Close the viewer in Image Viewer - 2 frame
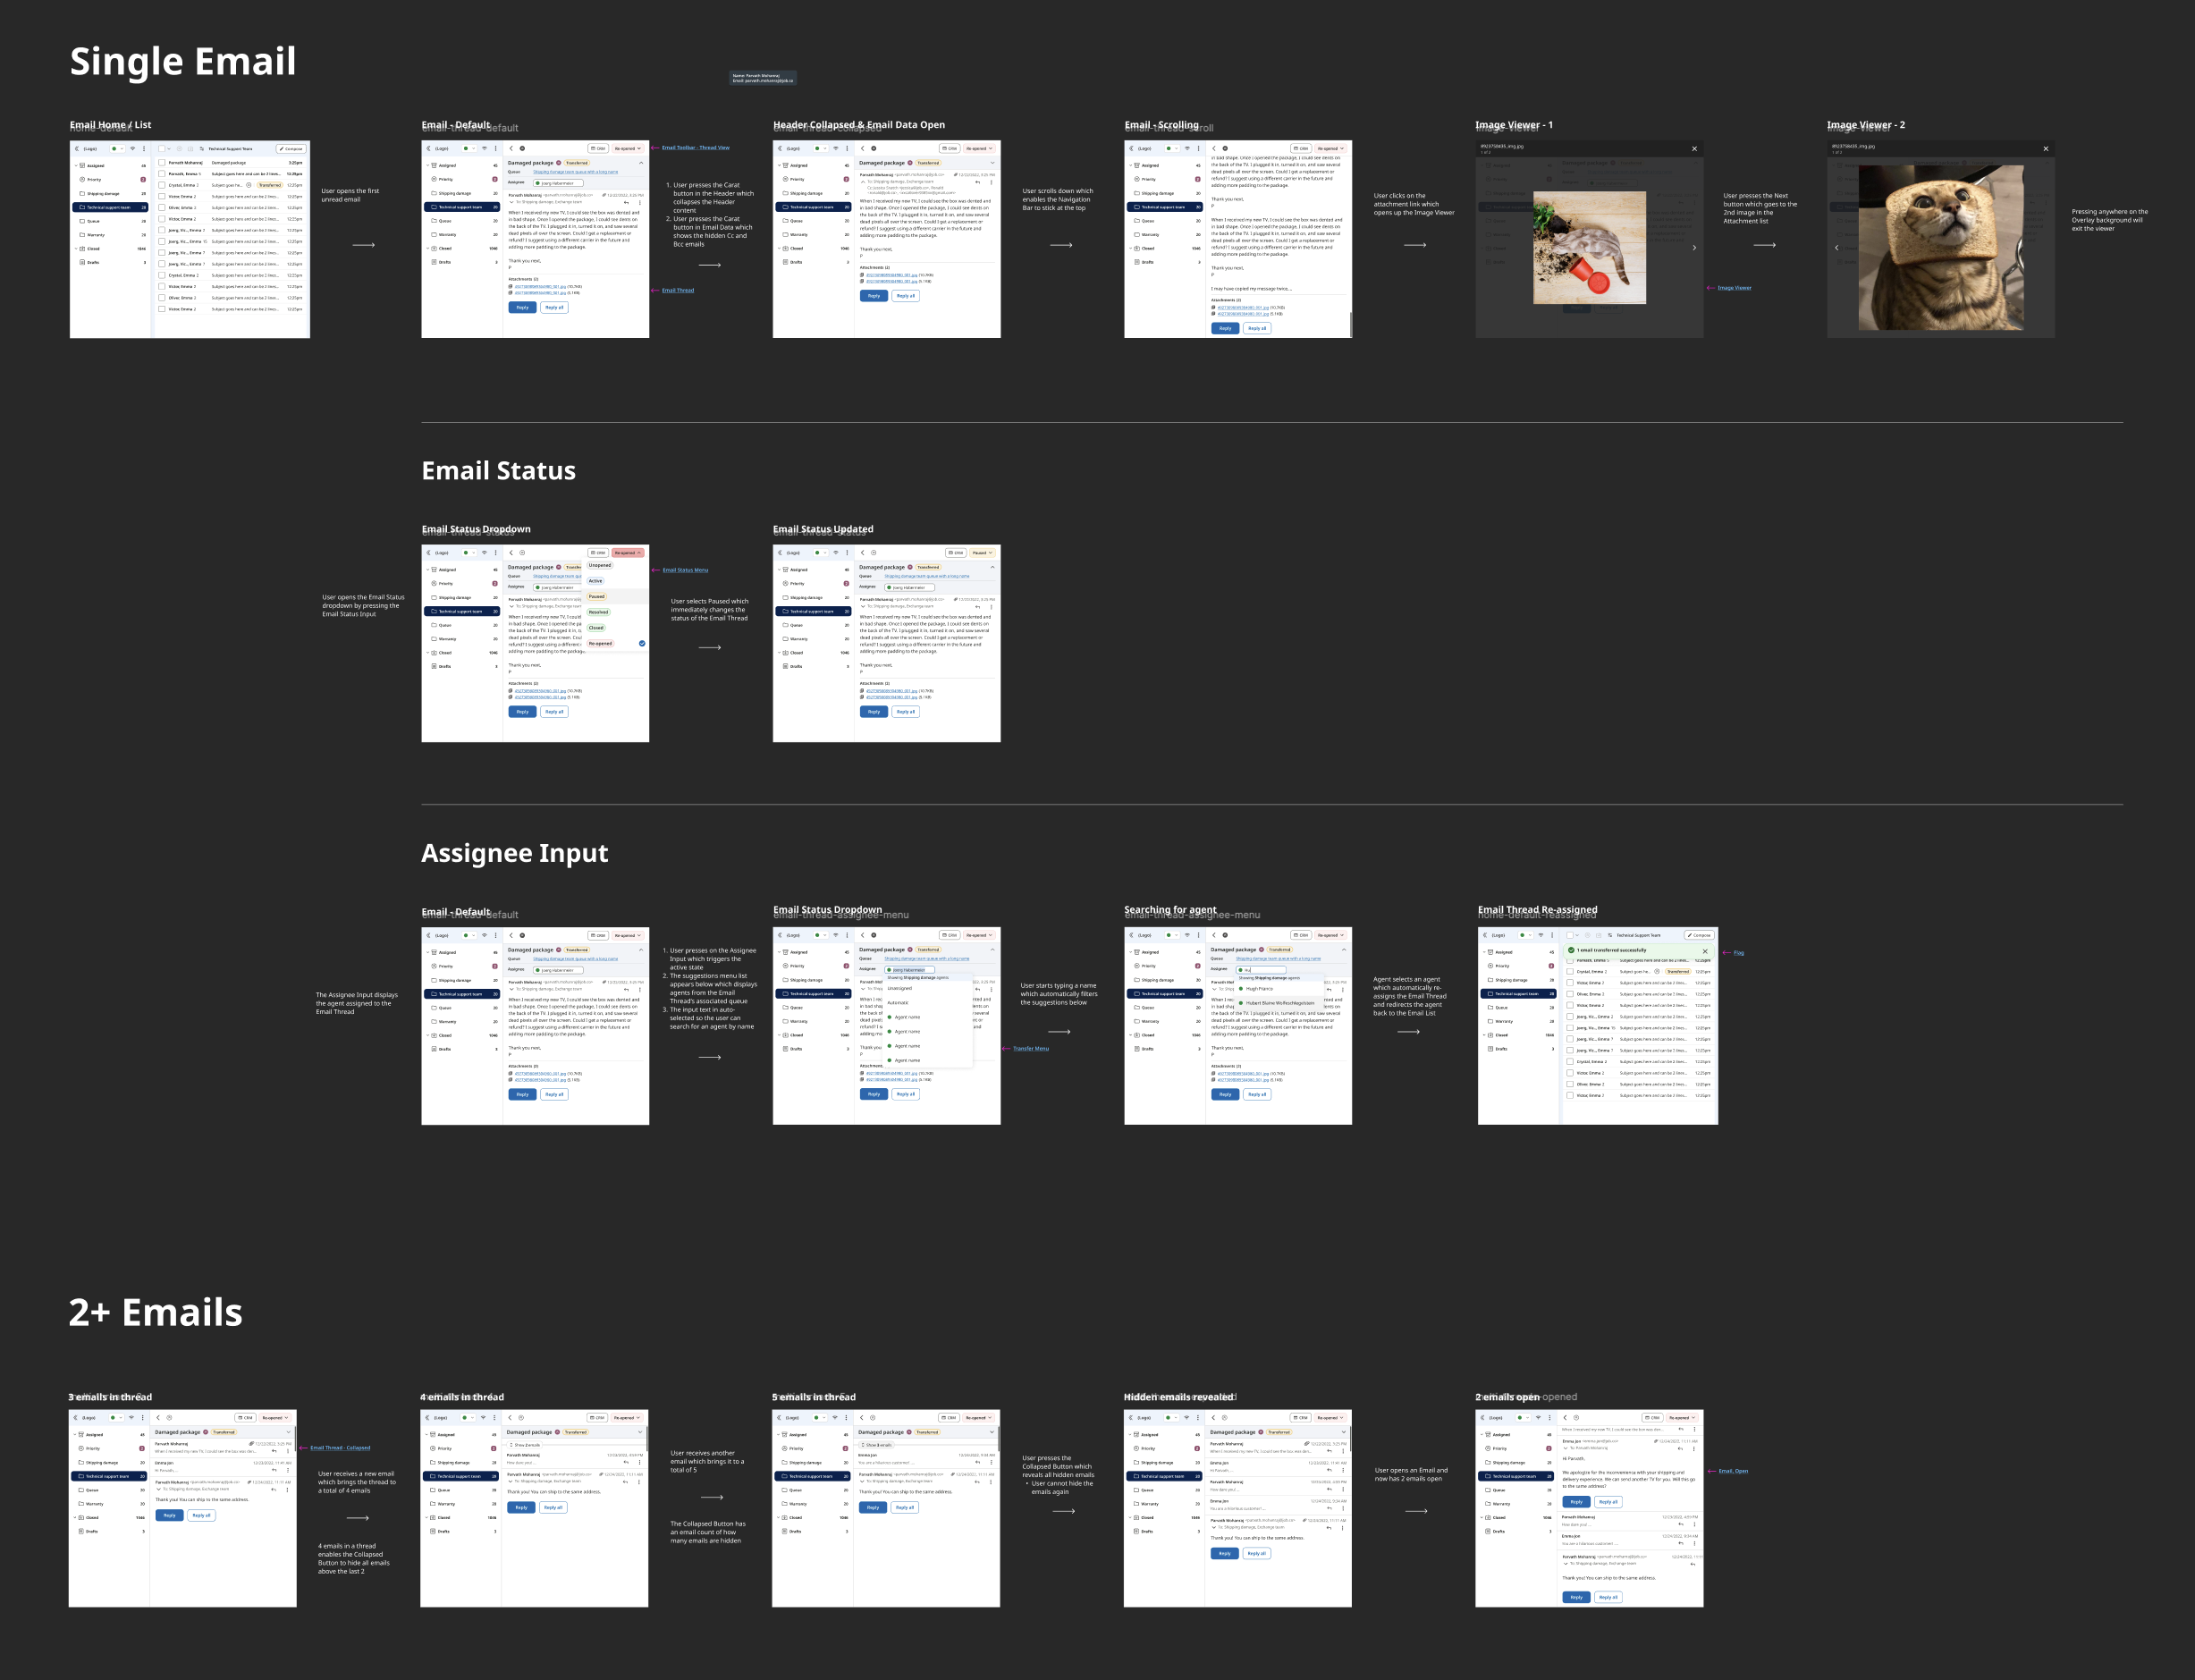2195x1680 pixels. pyautogui.click(x=2046, y=149)
